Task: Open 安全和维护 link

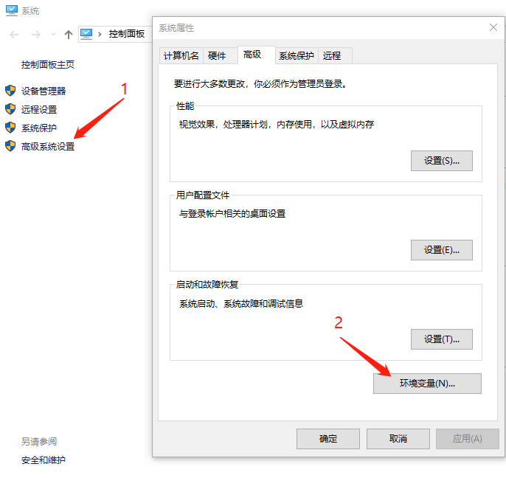Action: pos(44,460)
